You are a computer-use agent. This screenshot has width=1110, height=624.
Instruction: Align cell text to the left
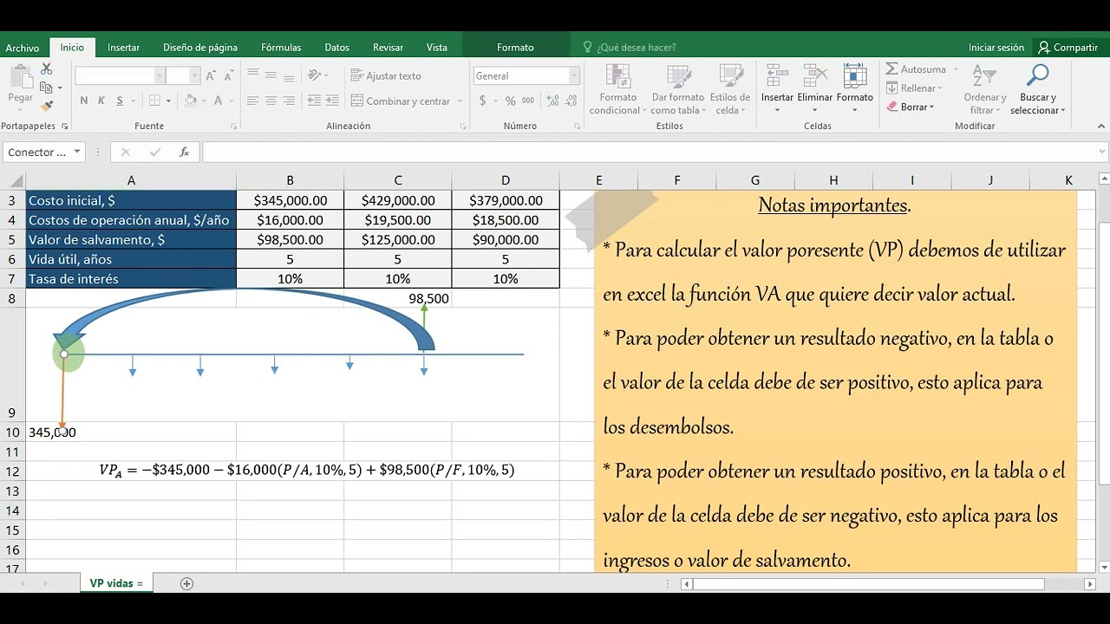point(253,101)
